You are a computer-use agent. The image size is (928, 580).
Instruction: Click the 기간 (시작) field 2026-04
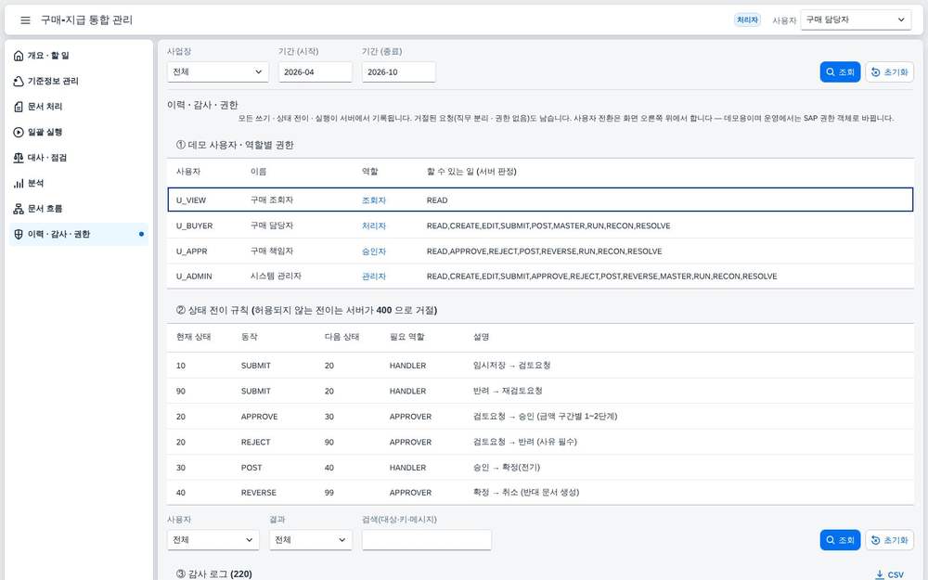tap(315, 71)
